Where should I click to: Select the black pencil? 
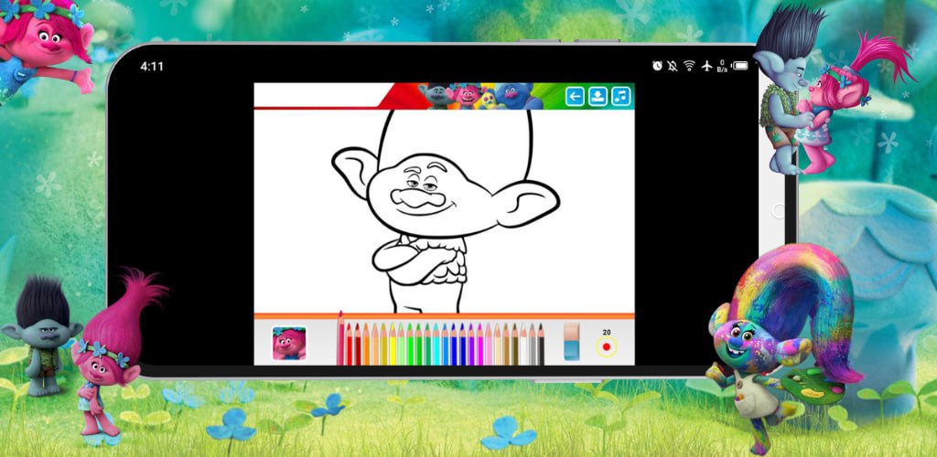click(x=541, y=345)
